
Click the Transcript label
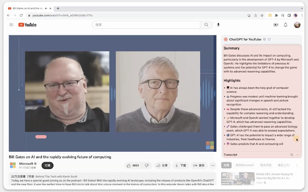(230, 155)
